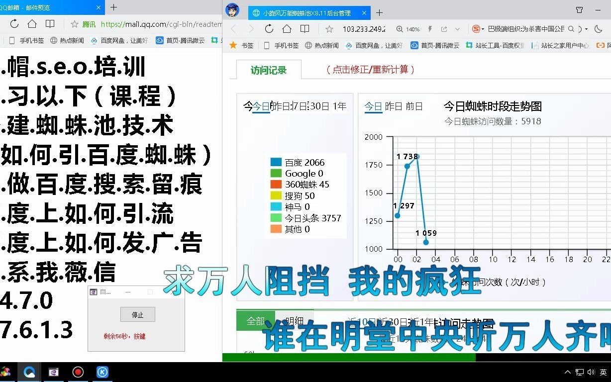Click the share icon in address bar

click(x=444, y=29)
